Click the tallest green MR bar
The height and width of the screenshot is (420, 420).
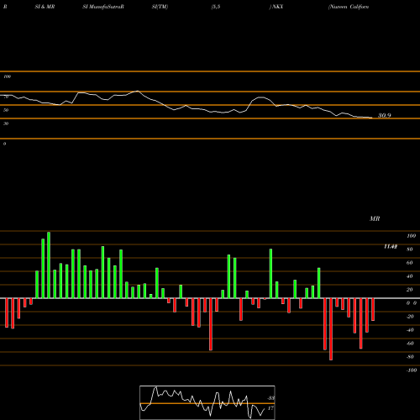pos(49,265)
